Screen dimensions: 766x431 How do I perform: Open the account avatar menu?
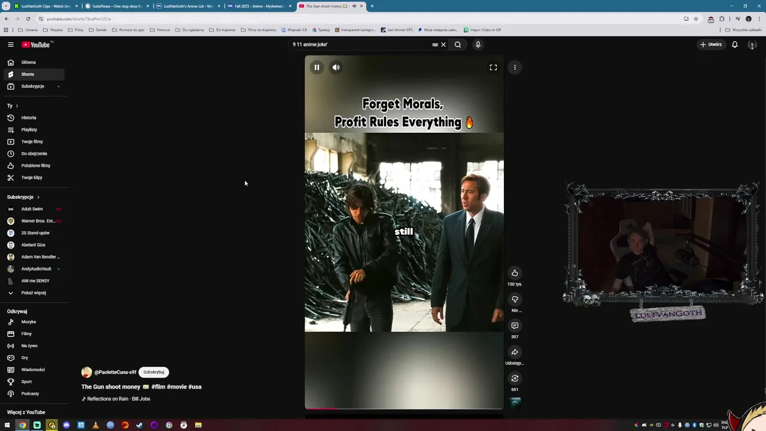[752, 44]
